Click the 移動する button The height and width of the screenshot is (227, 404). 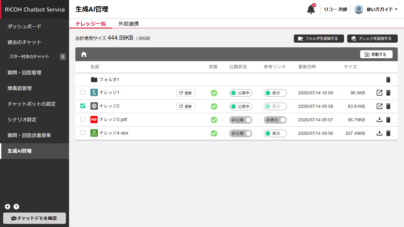tap(376, 55)
